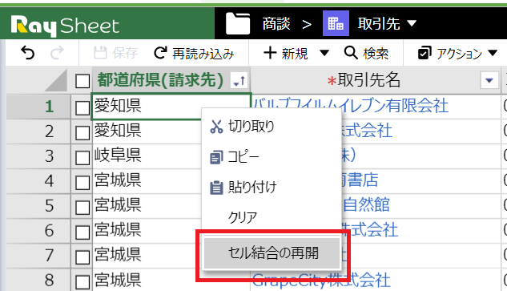Choose 貼り付け from context menu
507x291 pixels.
(272, 187)
